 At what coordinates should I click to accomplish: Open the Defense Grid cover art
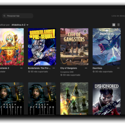(x=74, y=99)
